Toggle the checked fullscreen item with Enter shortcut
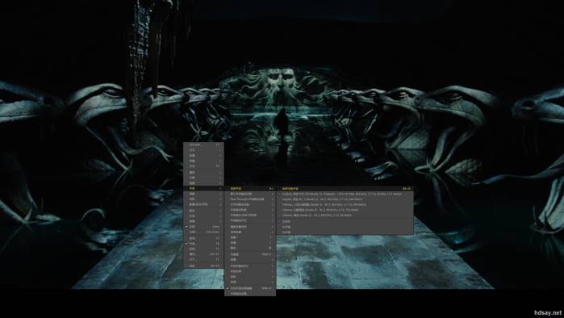 point(203,227)
